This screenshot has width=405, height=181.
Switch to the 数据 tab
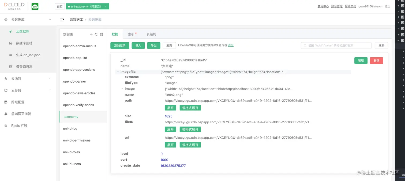115,34
